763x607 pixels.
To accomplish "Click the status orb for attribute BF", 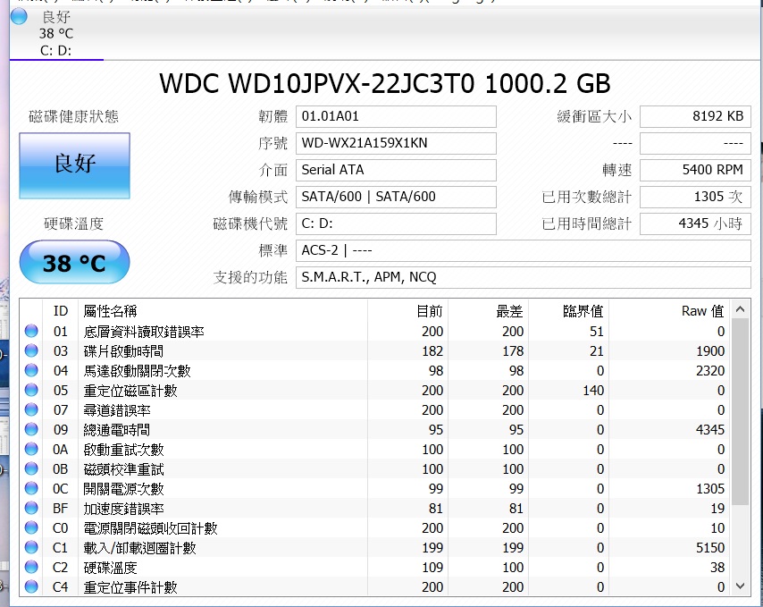I will click(x=31, y=508).
